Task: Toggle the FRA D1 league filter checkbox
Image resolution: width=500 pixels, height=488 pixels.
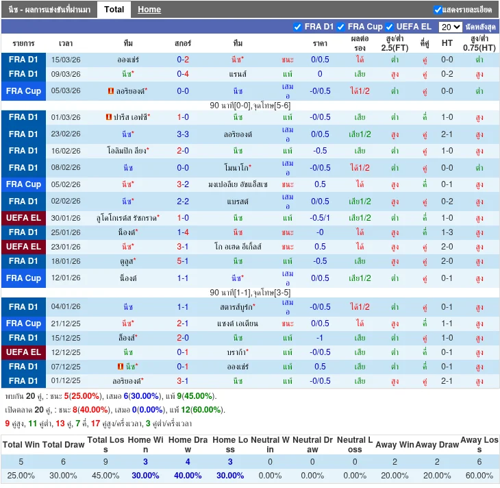Action: pyautogui.click(x=297, y=27)
